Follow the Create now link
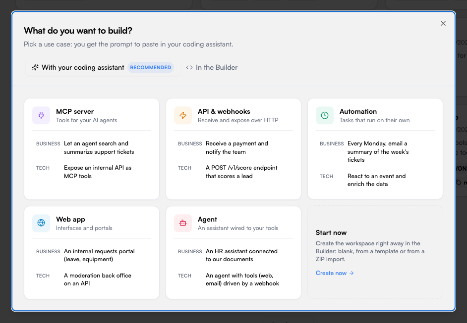Screen dimensions: 467x323 335,273
